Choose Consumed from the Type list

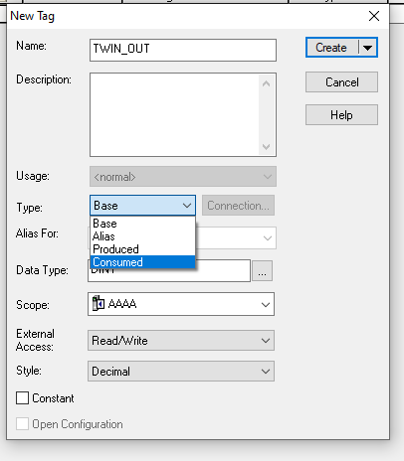[x=142, y=262]
